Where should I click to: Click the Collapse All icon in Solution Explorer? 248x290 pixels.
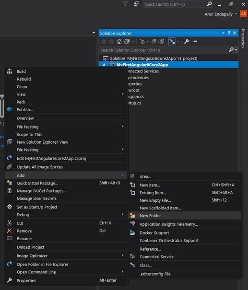[x=154, y=41]
